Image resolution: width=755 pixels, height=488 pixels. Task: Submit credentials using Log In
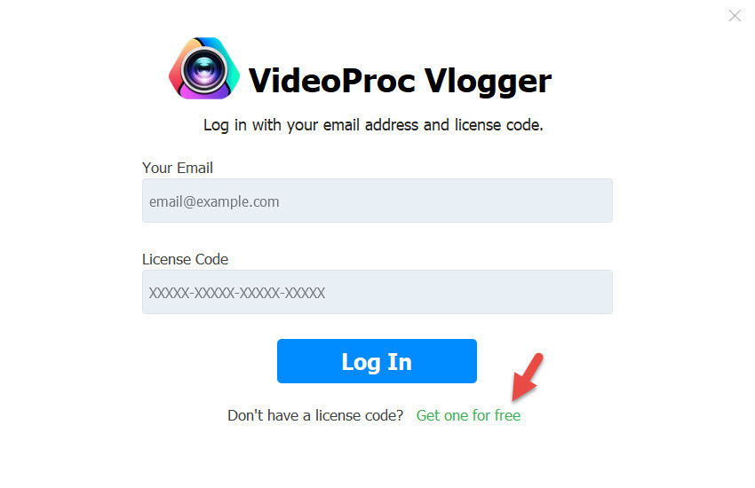377,361
